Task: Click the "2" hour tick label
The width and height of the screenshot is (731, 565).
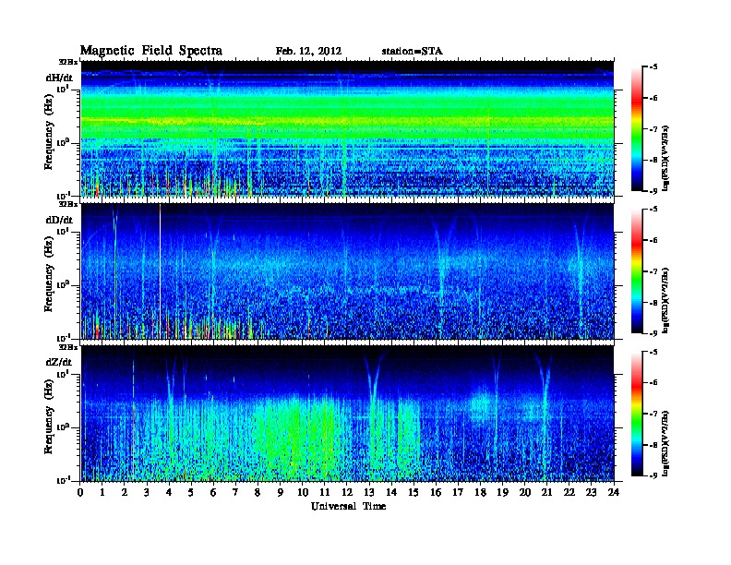Action: point(125,492)
